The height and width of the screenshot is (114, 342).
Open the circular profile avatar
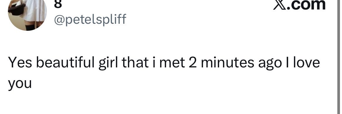[27, 13]
